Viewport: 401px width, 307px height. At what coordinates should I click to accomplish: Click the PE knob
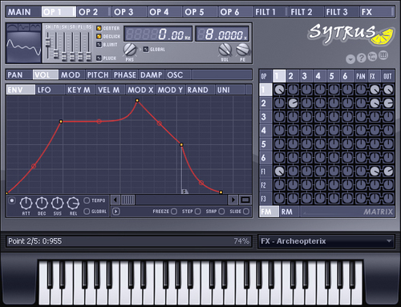(x=243, y=50)
